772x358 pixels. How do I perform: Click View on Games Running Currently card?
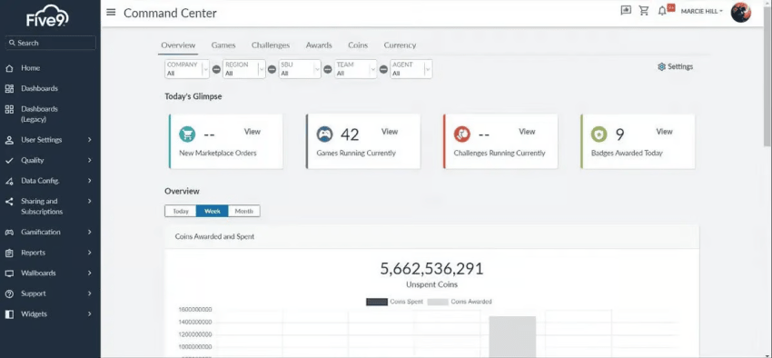point(390,132)
